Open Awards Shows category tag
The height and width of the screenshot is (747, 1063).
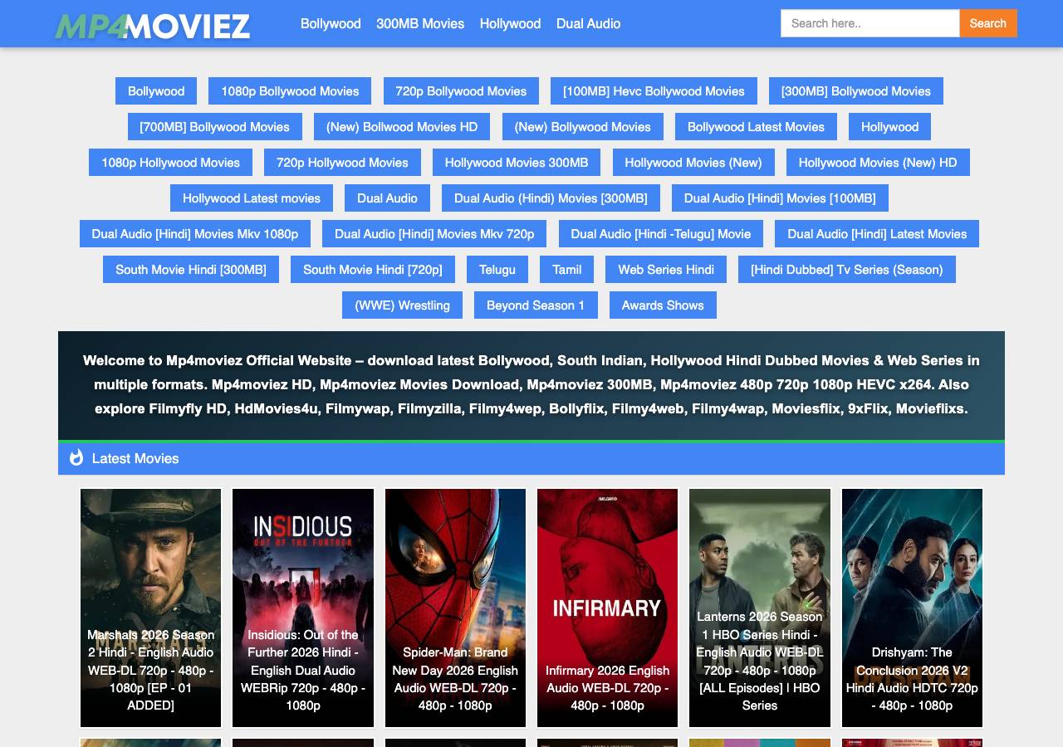[x=663, y=305]
